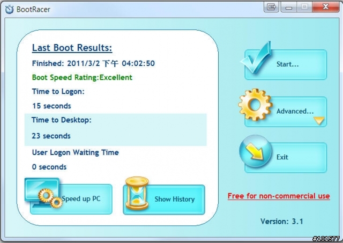Click the Start... button

pyautogui.click(x=286, y=64)
